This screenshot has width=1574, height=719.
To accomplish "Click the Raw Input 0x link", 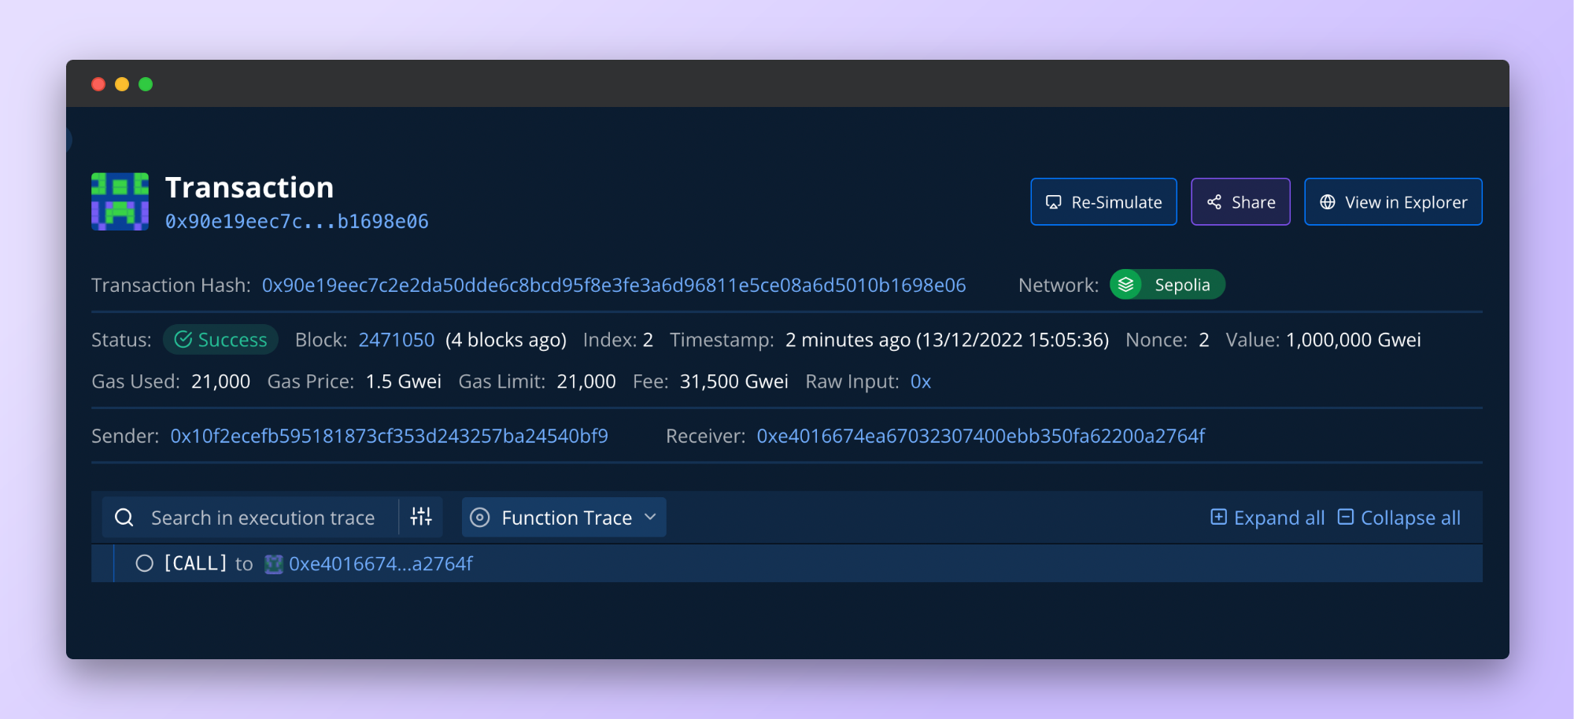I will point(921,382).
